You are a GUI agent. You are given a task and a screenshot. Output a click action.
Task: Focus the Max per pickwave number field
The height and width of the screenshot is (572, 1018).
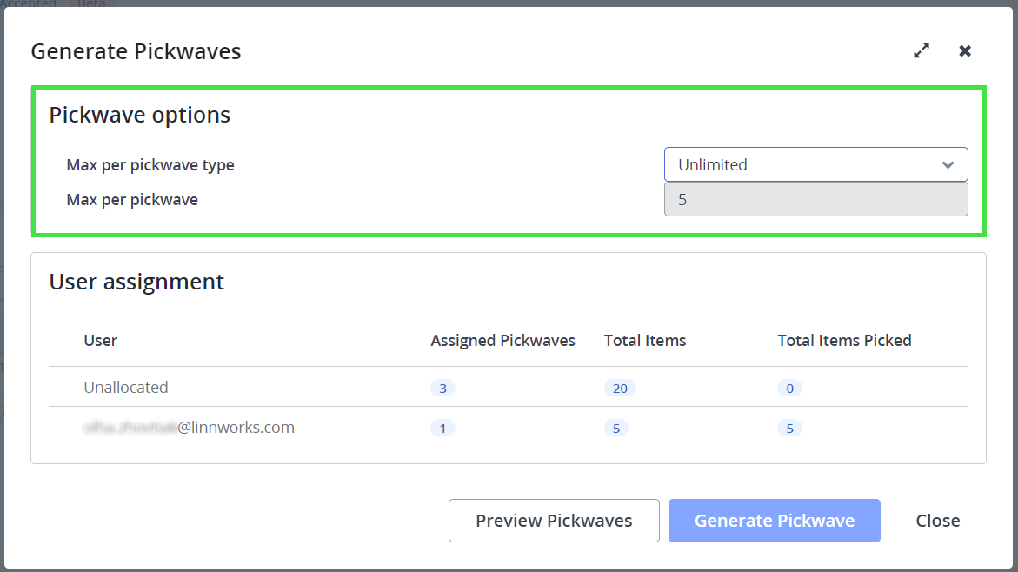[815, 199]
